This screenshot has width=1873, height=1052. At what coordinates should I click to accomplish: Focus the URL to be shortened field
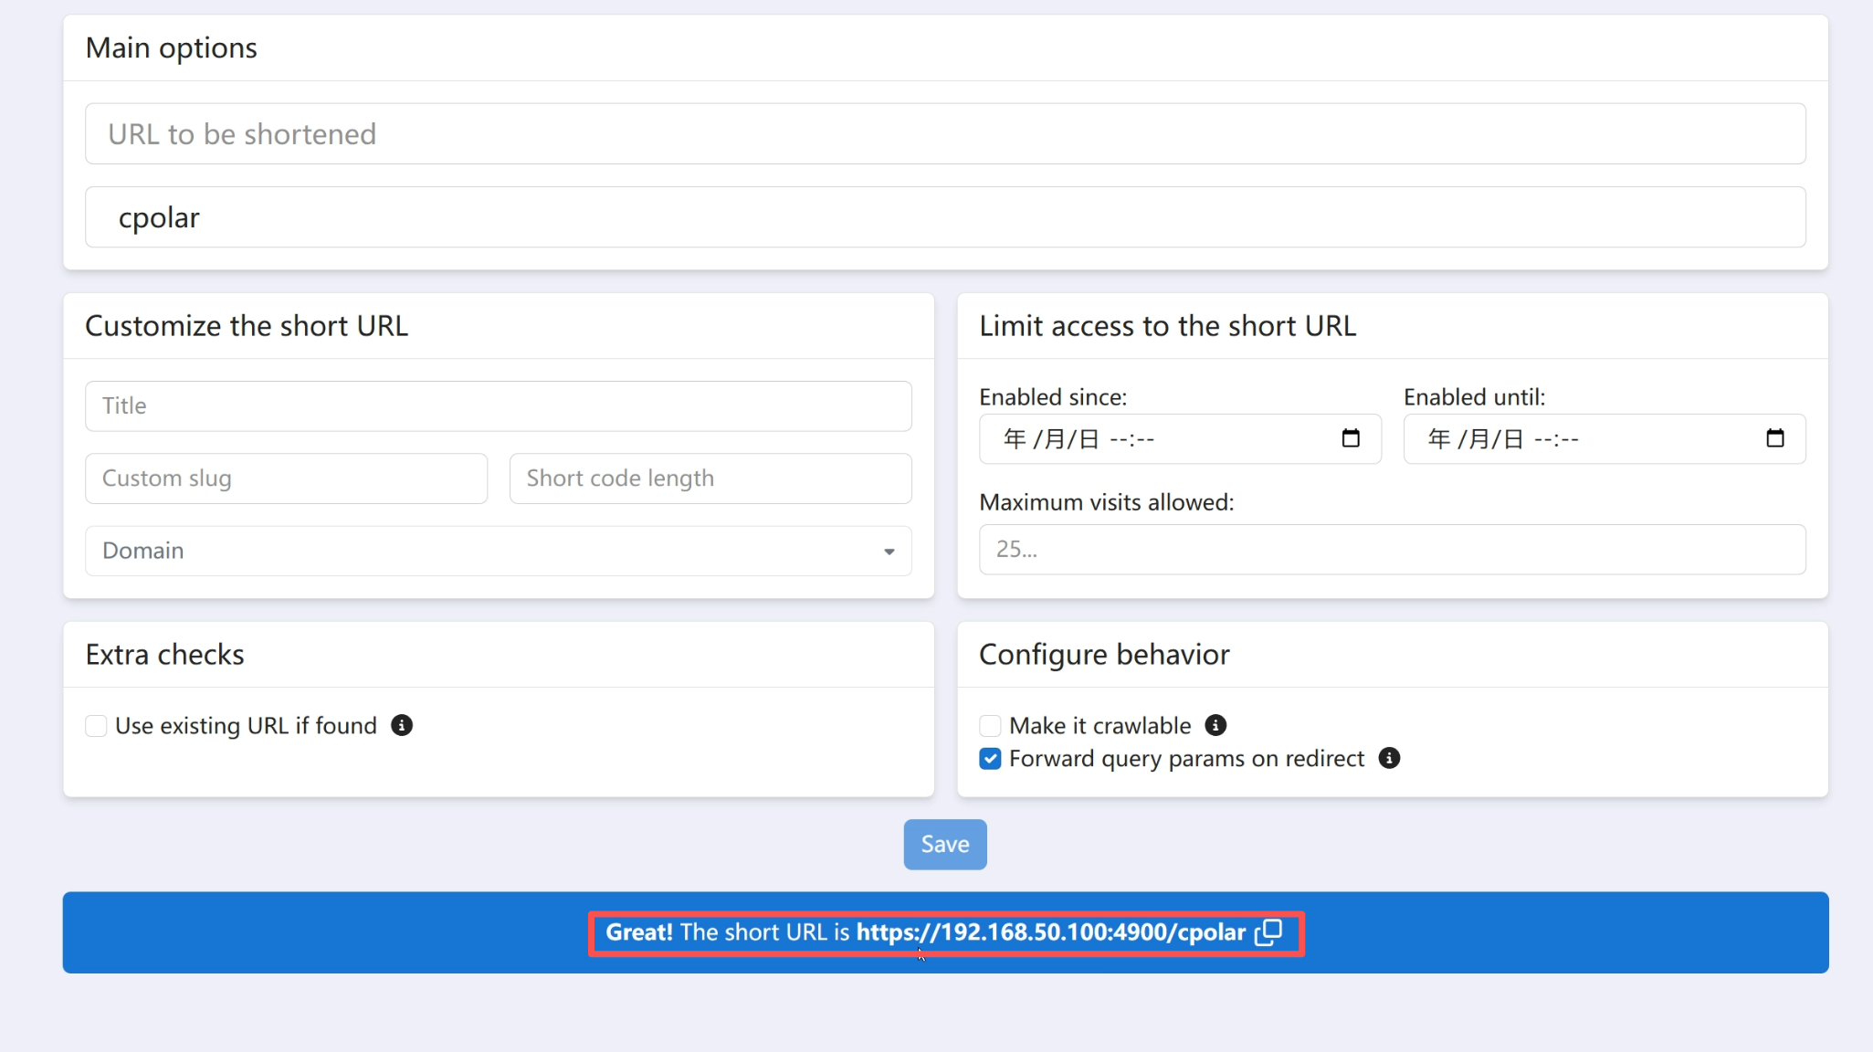tap(945, 134)
